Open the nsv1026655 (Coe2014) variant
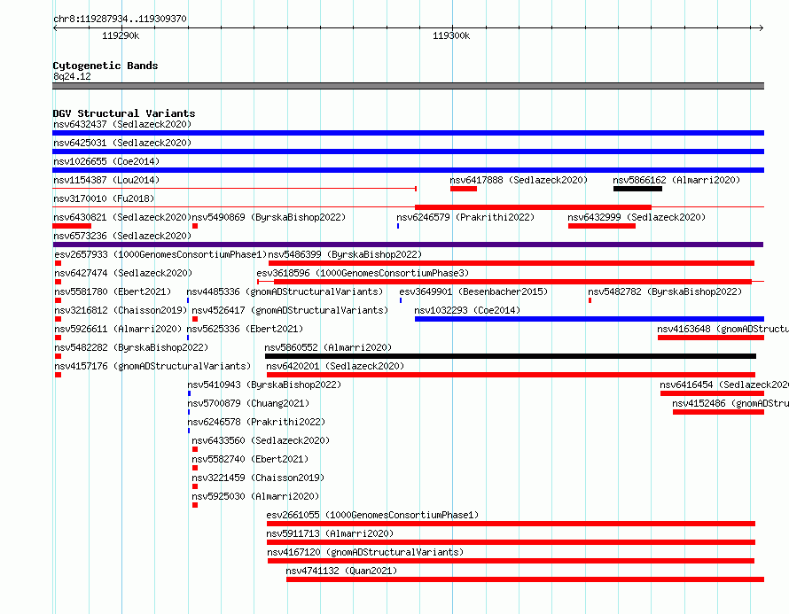Viewport: 789px width, 614px height. pyautogui.click(x=106, y=161)
